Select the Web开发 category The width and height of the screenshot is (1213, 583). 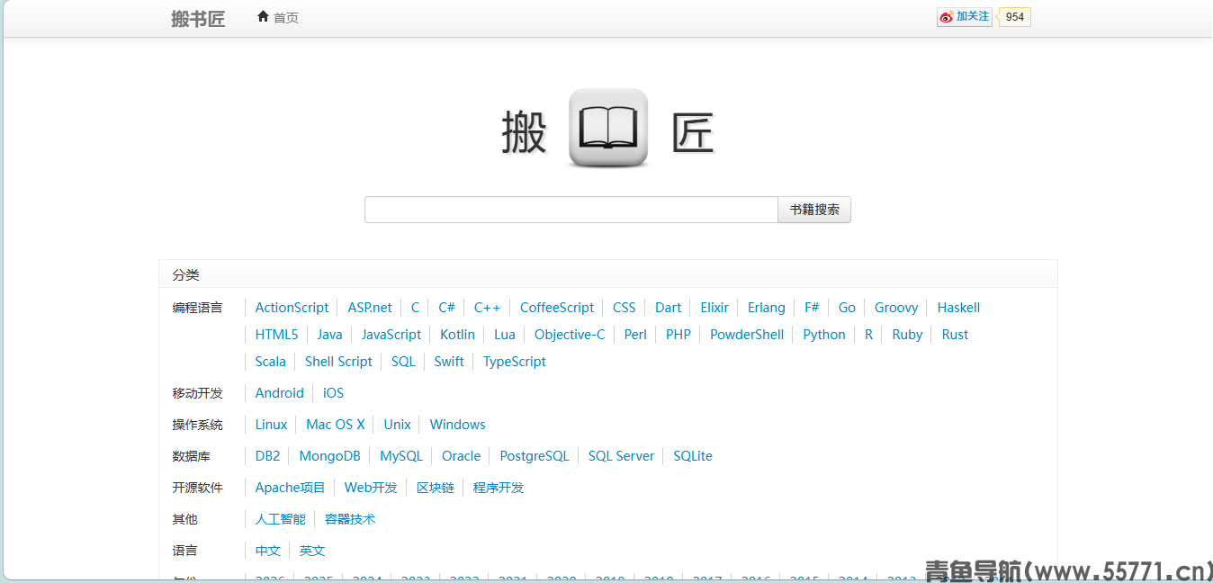(371, 488)
